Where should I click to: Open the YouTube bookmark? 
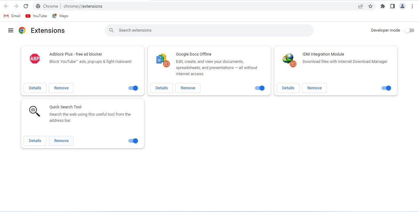pyautogui.click(x=36, y=16)
